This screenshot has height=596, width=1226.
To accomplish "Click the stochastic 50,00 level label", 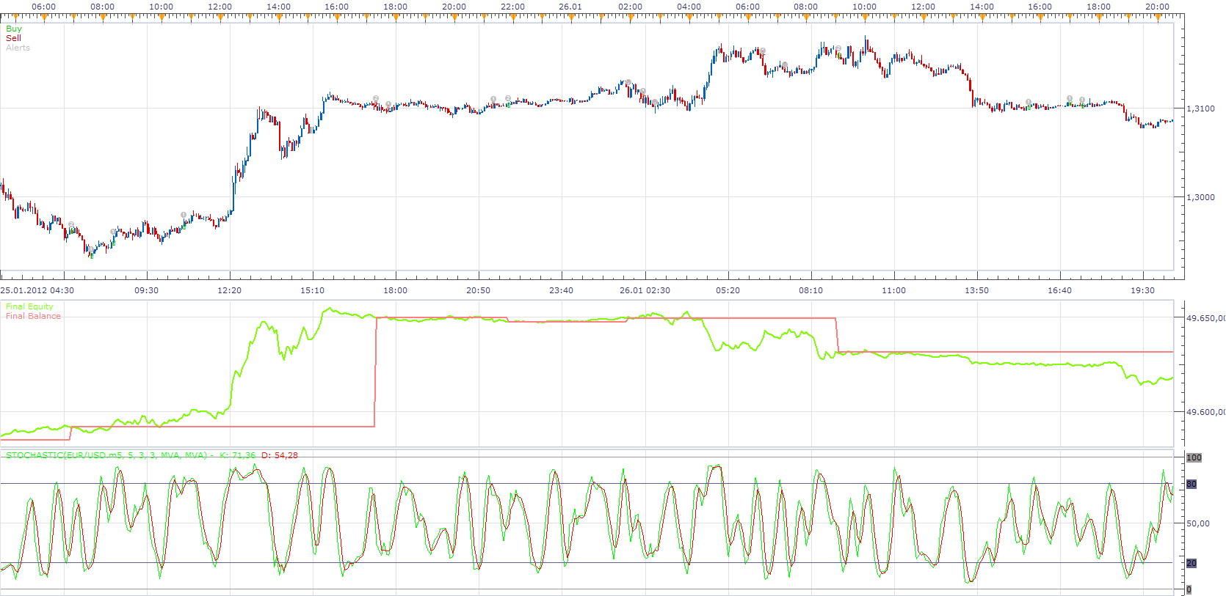I will (1198, 523).
